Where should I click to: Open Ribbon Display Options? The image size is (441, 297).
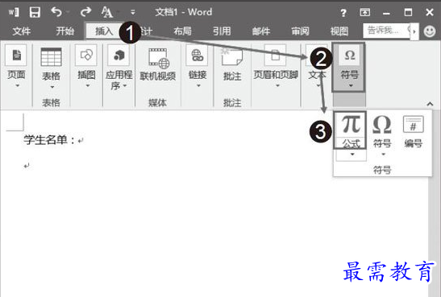(364, 12)
